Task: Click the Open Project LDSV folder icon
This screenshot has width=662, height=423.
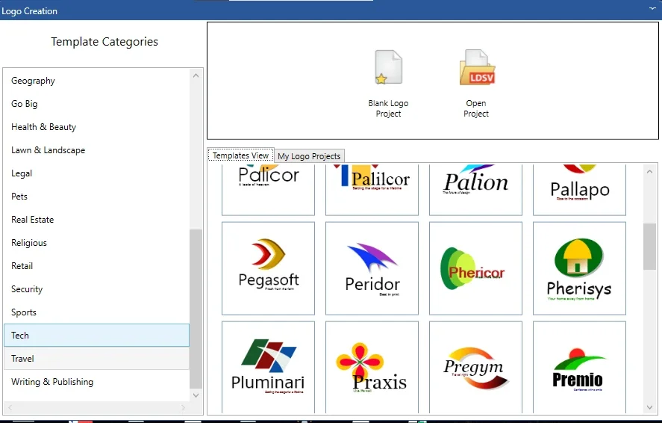Action: 477,67
